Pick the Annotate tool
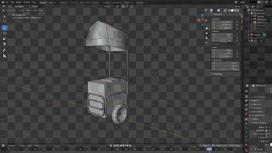Image resolution: width=272 pixels, height=153 pixels. click(5, 50)
